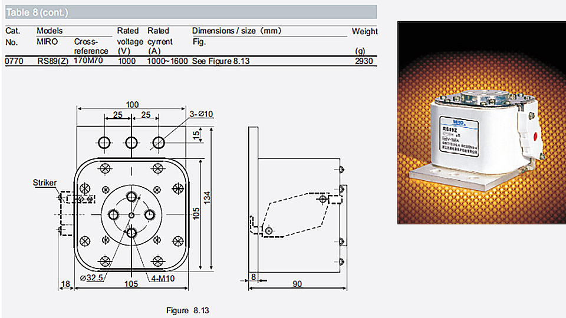566x318 pixels.
Task: Select rated voltage value 1000
Action: point(127,61)
